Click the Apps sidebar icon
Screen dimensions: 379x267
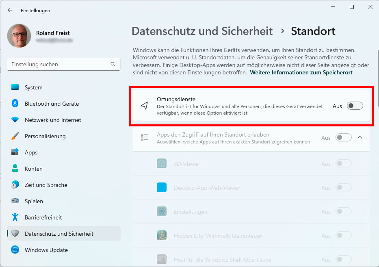pos(15,152)
